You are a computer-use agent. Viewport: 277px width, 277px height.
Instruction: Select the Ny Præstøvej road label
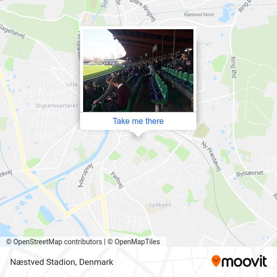pos(212,157)
